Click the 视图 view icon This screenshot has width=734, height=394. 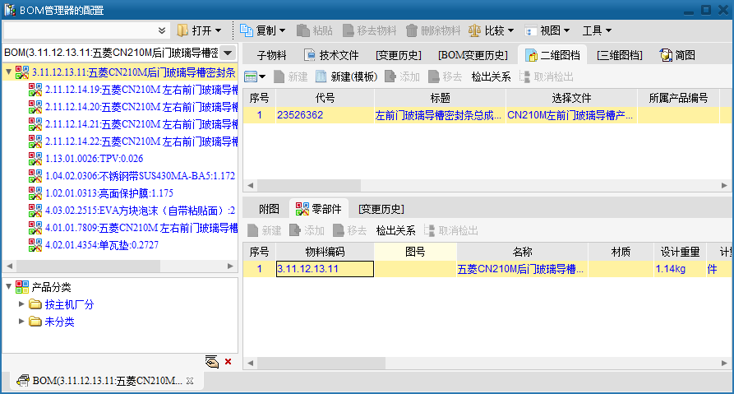(x=530, y=30)
